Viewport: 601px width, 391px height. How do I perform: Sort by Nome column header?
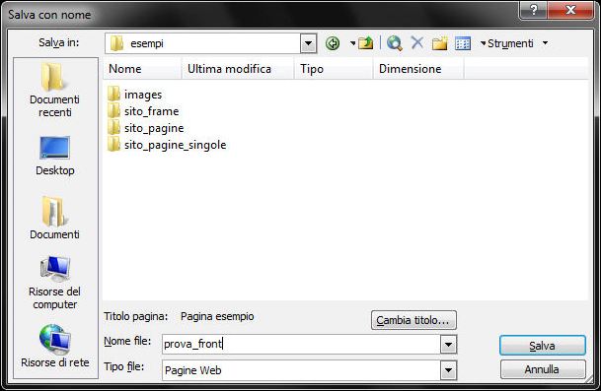(142, 69)
